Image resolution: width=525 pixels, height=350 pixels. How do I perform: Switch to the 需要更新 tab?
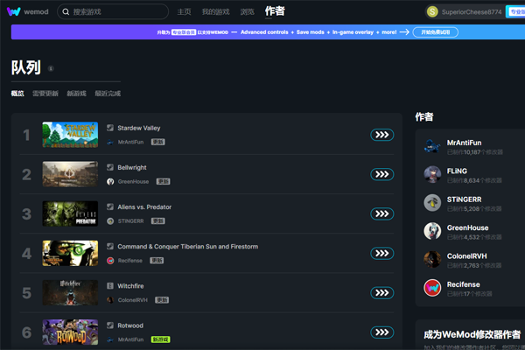point(45,94)
